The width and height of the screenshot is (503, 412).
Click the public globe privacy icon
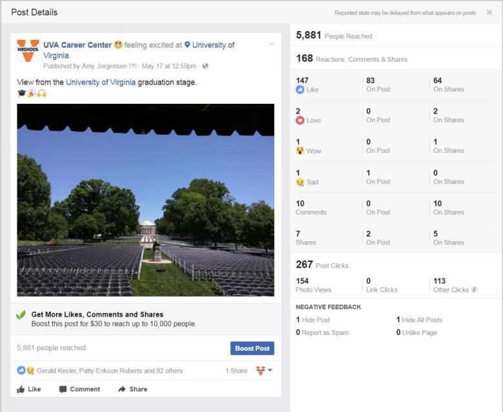click(205, 66)
